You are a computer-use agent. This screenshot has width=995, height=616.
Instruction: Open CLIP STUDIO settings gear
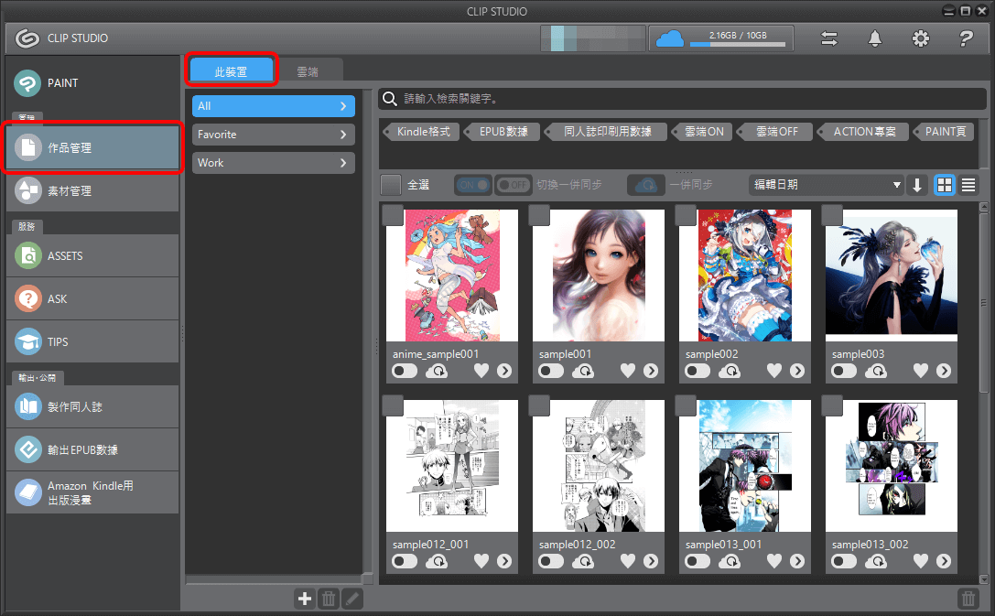920,38
